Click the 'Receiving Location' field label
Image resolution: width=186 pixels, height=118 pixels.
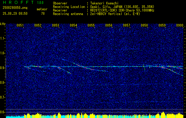click(x=69, y=7)
